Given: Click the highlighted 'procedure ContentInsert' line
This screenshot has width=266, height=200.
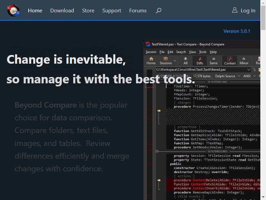Looking at the screenshot, I should (x=217, y=188).
